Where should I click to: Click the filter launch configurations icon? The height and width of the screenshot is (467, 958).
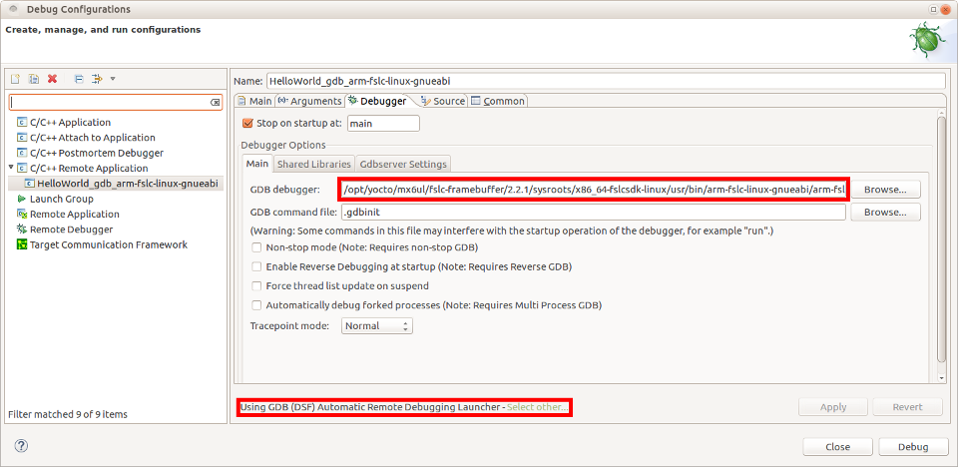coord(97,79)
